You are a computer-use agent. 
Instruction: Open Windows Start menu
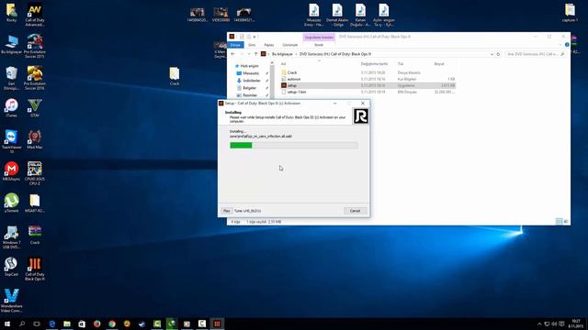(7, 324)
